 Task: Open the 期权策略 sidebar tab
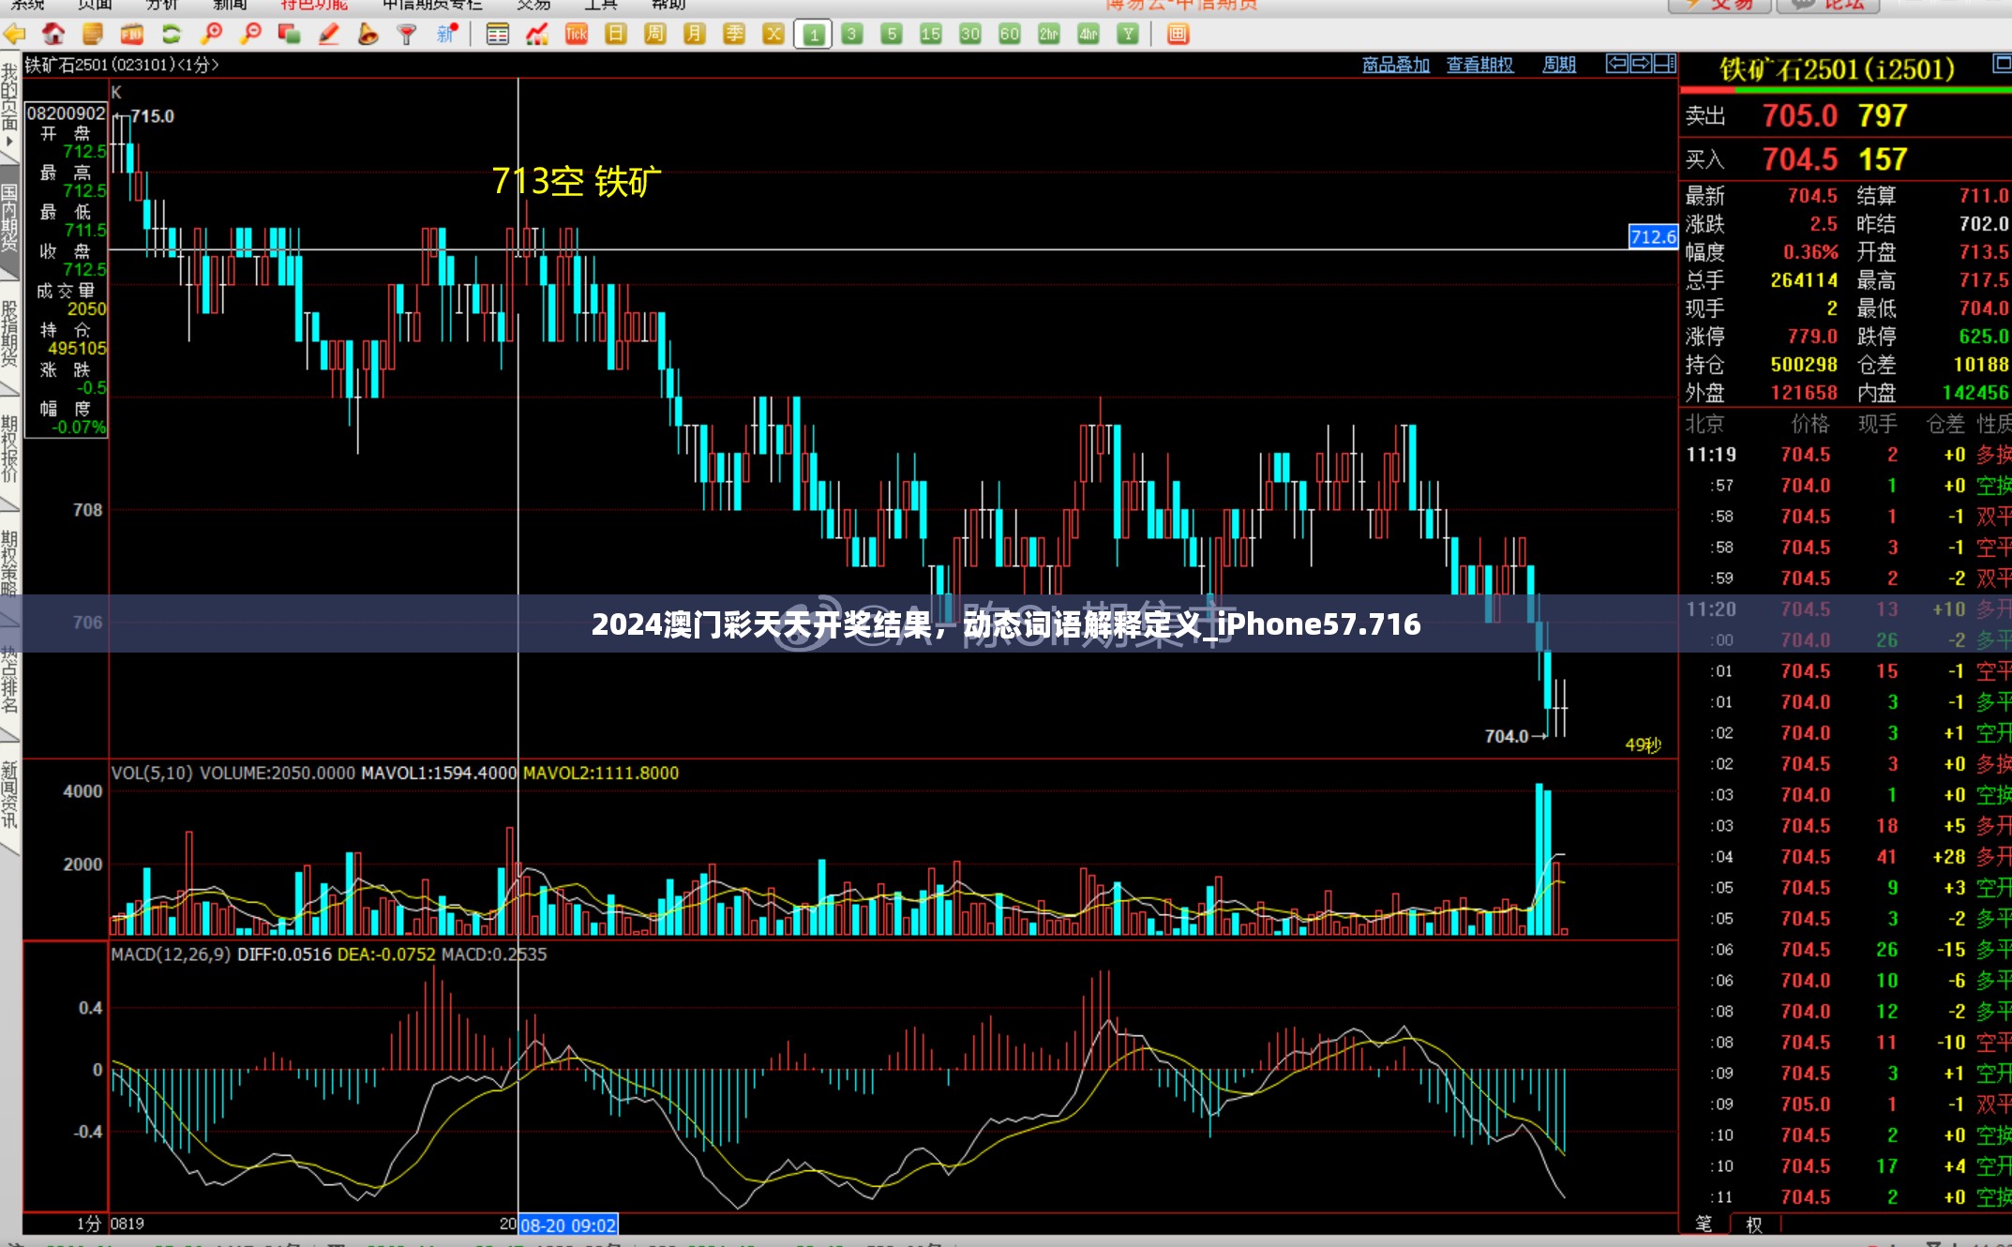click(x=9, y=563)
